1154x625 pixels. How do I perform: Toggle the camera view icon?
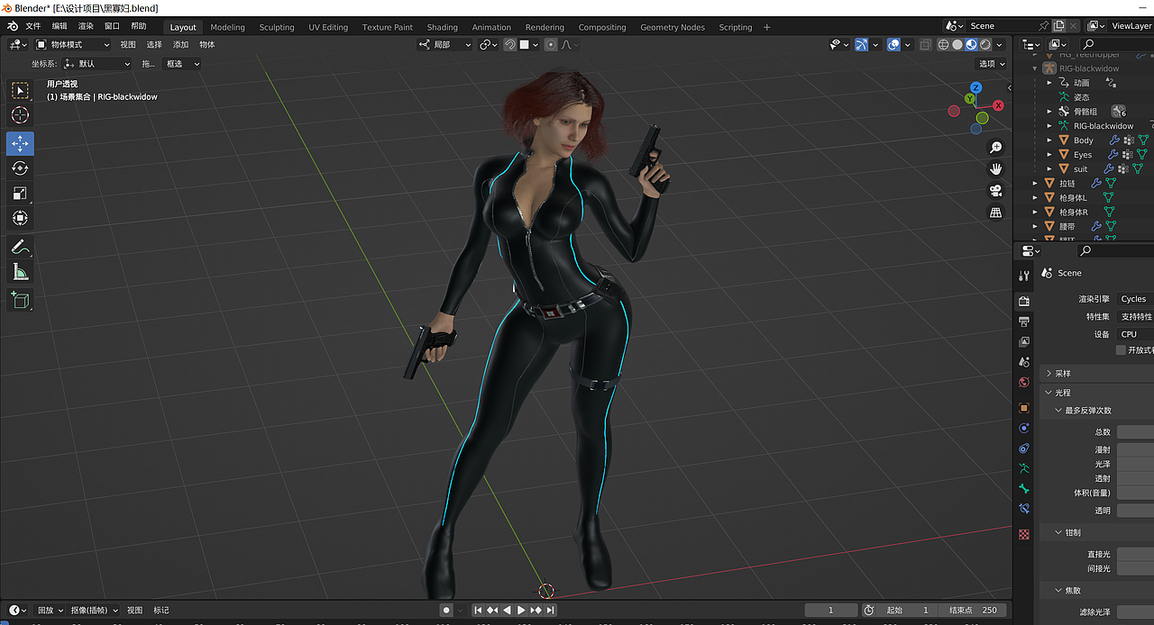(995, 191)
